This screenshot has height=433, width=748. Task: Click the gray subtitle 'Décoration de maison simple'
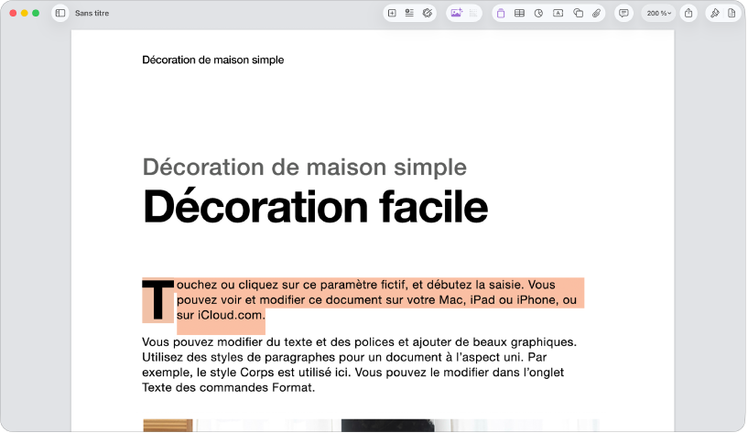304,168
